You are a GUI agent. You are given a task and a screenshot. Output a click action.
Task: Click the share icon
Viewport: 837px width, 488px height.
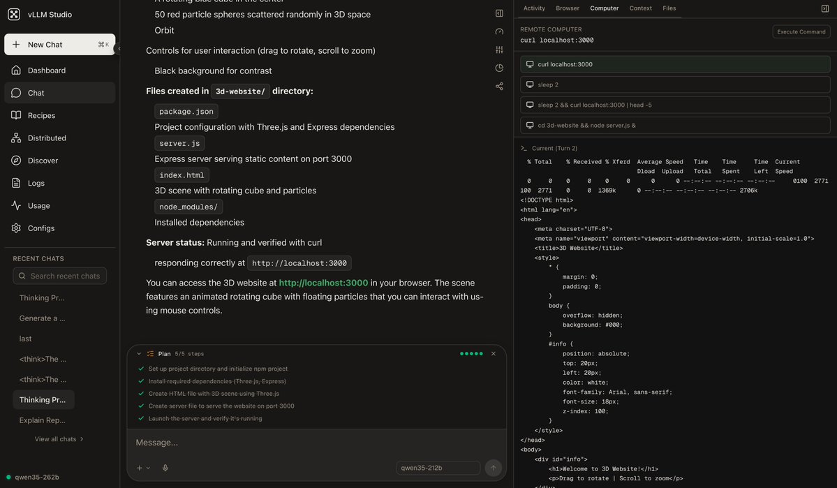coord(499,86)
